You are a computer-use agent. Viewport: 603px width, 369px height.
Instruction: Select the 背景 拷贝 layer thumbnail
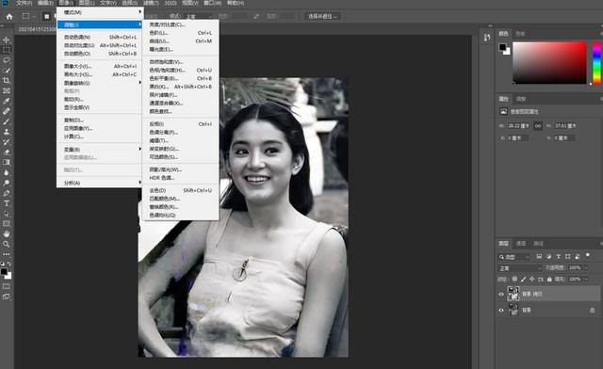tap(513, 294)
